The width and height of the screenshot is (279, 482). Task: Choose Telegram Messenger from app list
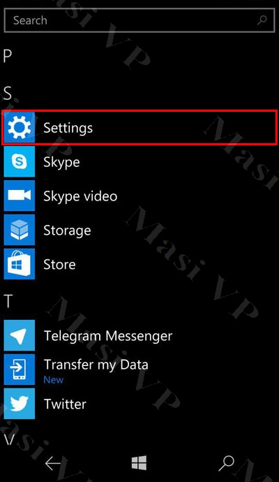108,336
